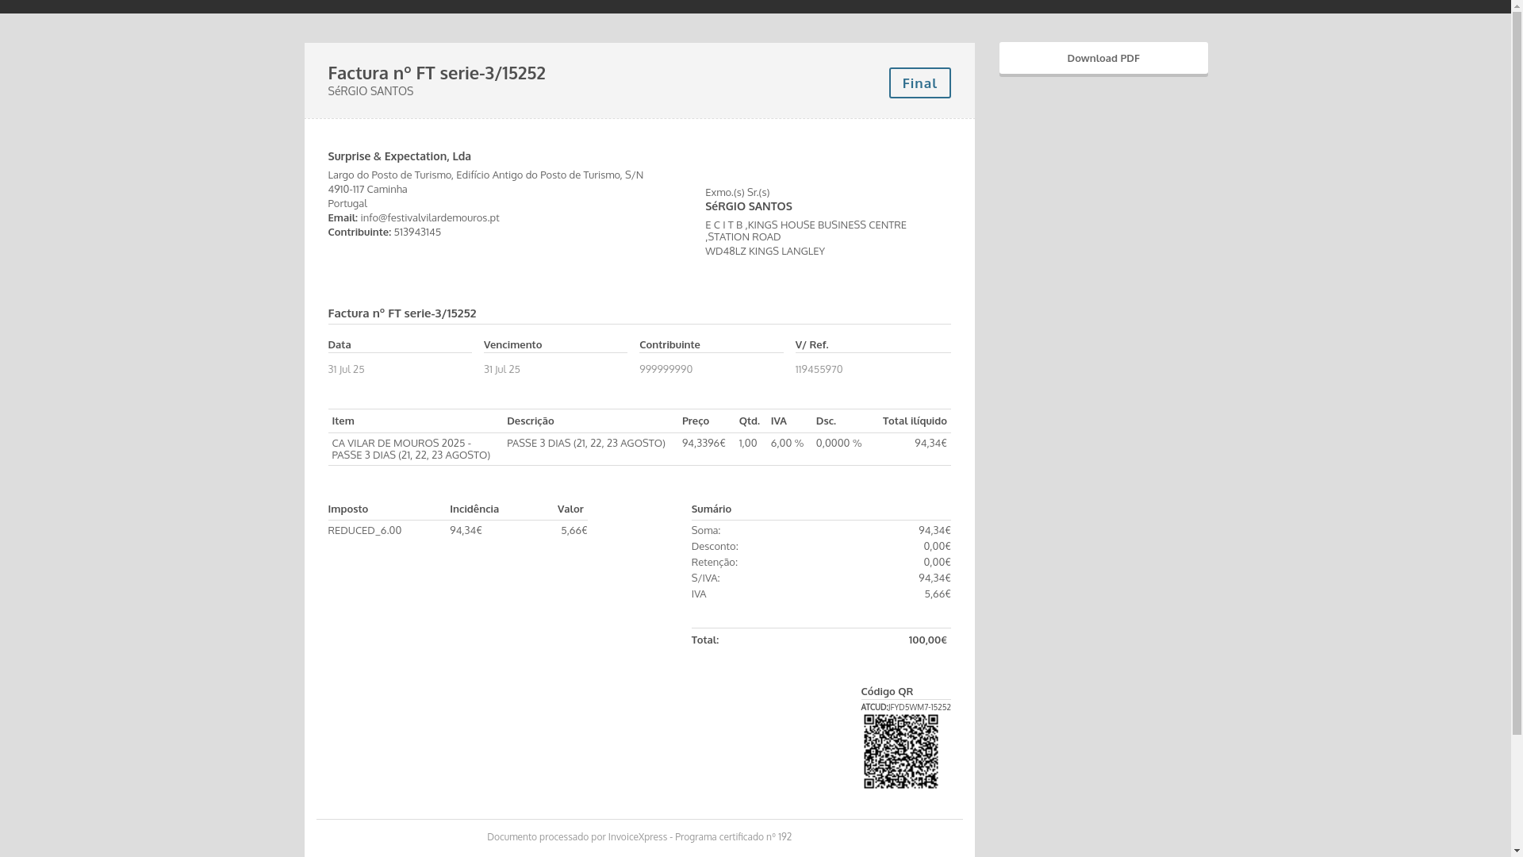Click the address line WD48LZ KINGS LANGLEY
Viewport: 1523px width, 857px height.
[x=765, y=252]
